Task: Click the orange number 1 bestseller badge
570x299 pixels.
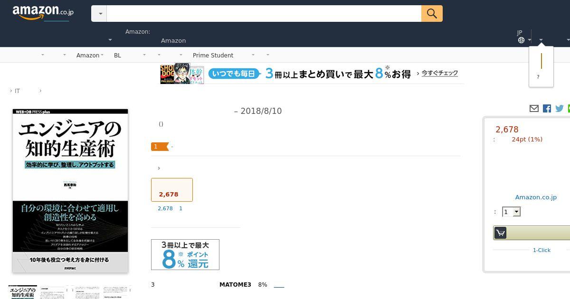Action: [x=160, y=147]
